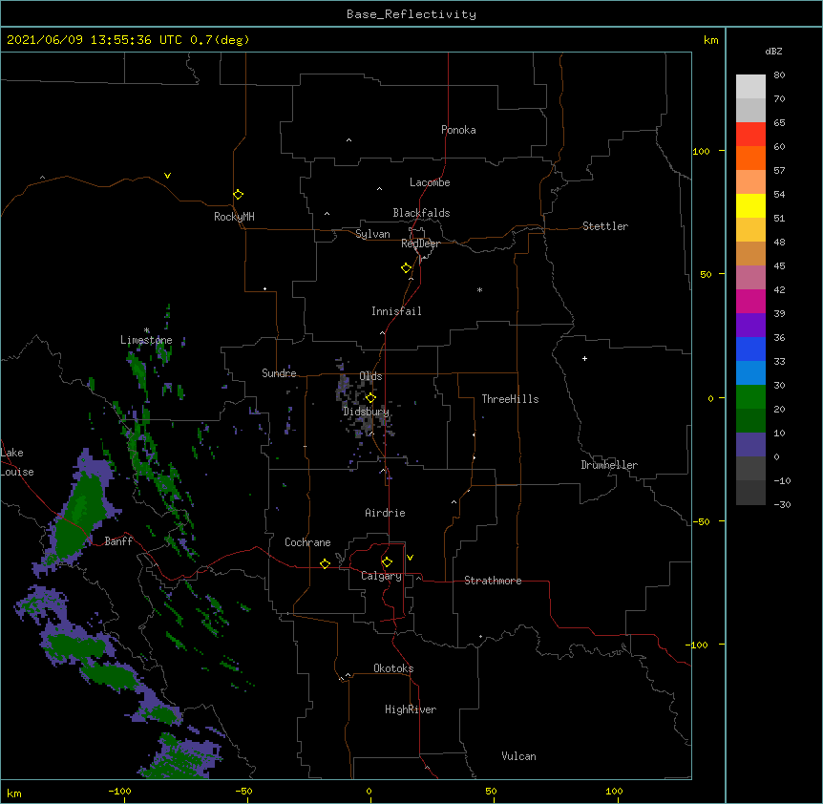Click the ThreeHills label
This screenshot has height=804, width=823.
pos(510,399)
